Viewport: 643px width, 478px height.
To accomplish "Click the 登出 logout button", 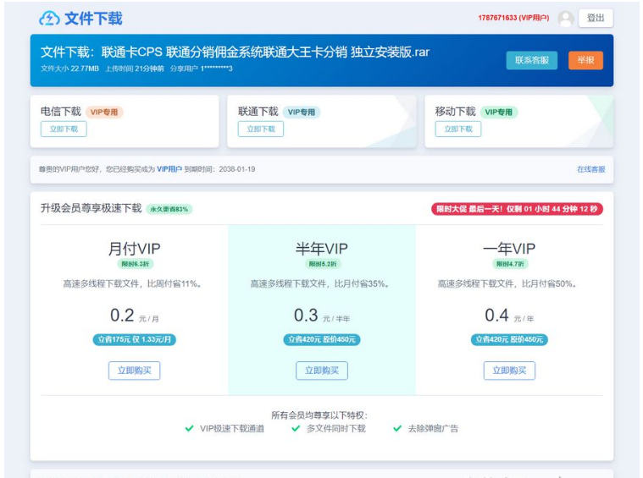I will [x=596, y=18].
